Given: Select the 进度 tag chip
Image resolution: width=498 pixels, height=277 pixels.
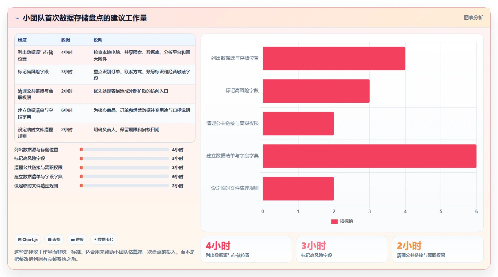Looking at the screenshot, I should tap(77, 239).
